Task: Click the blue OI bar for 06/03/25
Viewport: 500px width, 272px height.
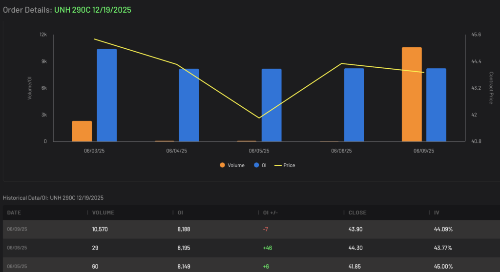Action: click(107, 95)
